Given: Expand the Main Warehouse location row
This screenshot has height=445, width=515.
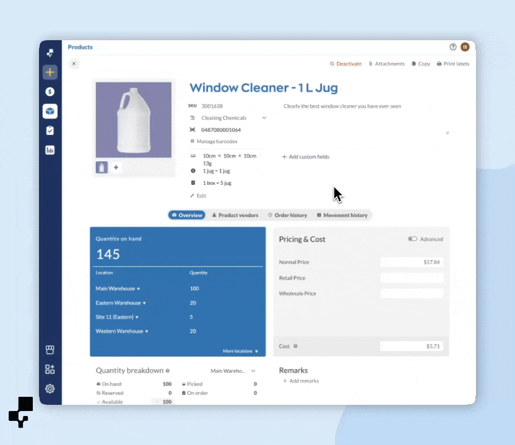Looking at the screenshot, I should pos(118,289).
